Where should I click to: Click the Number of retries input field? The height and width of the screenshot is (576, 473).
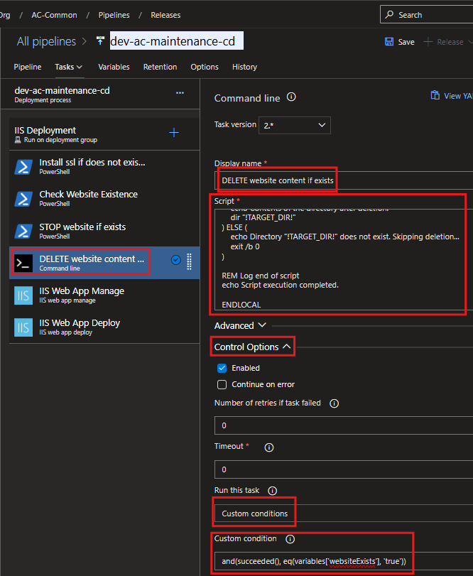coord(344,425)
